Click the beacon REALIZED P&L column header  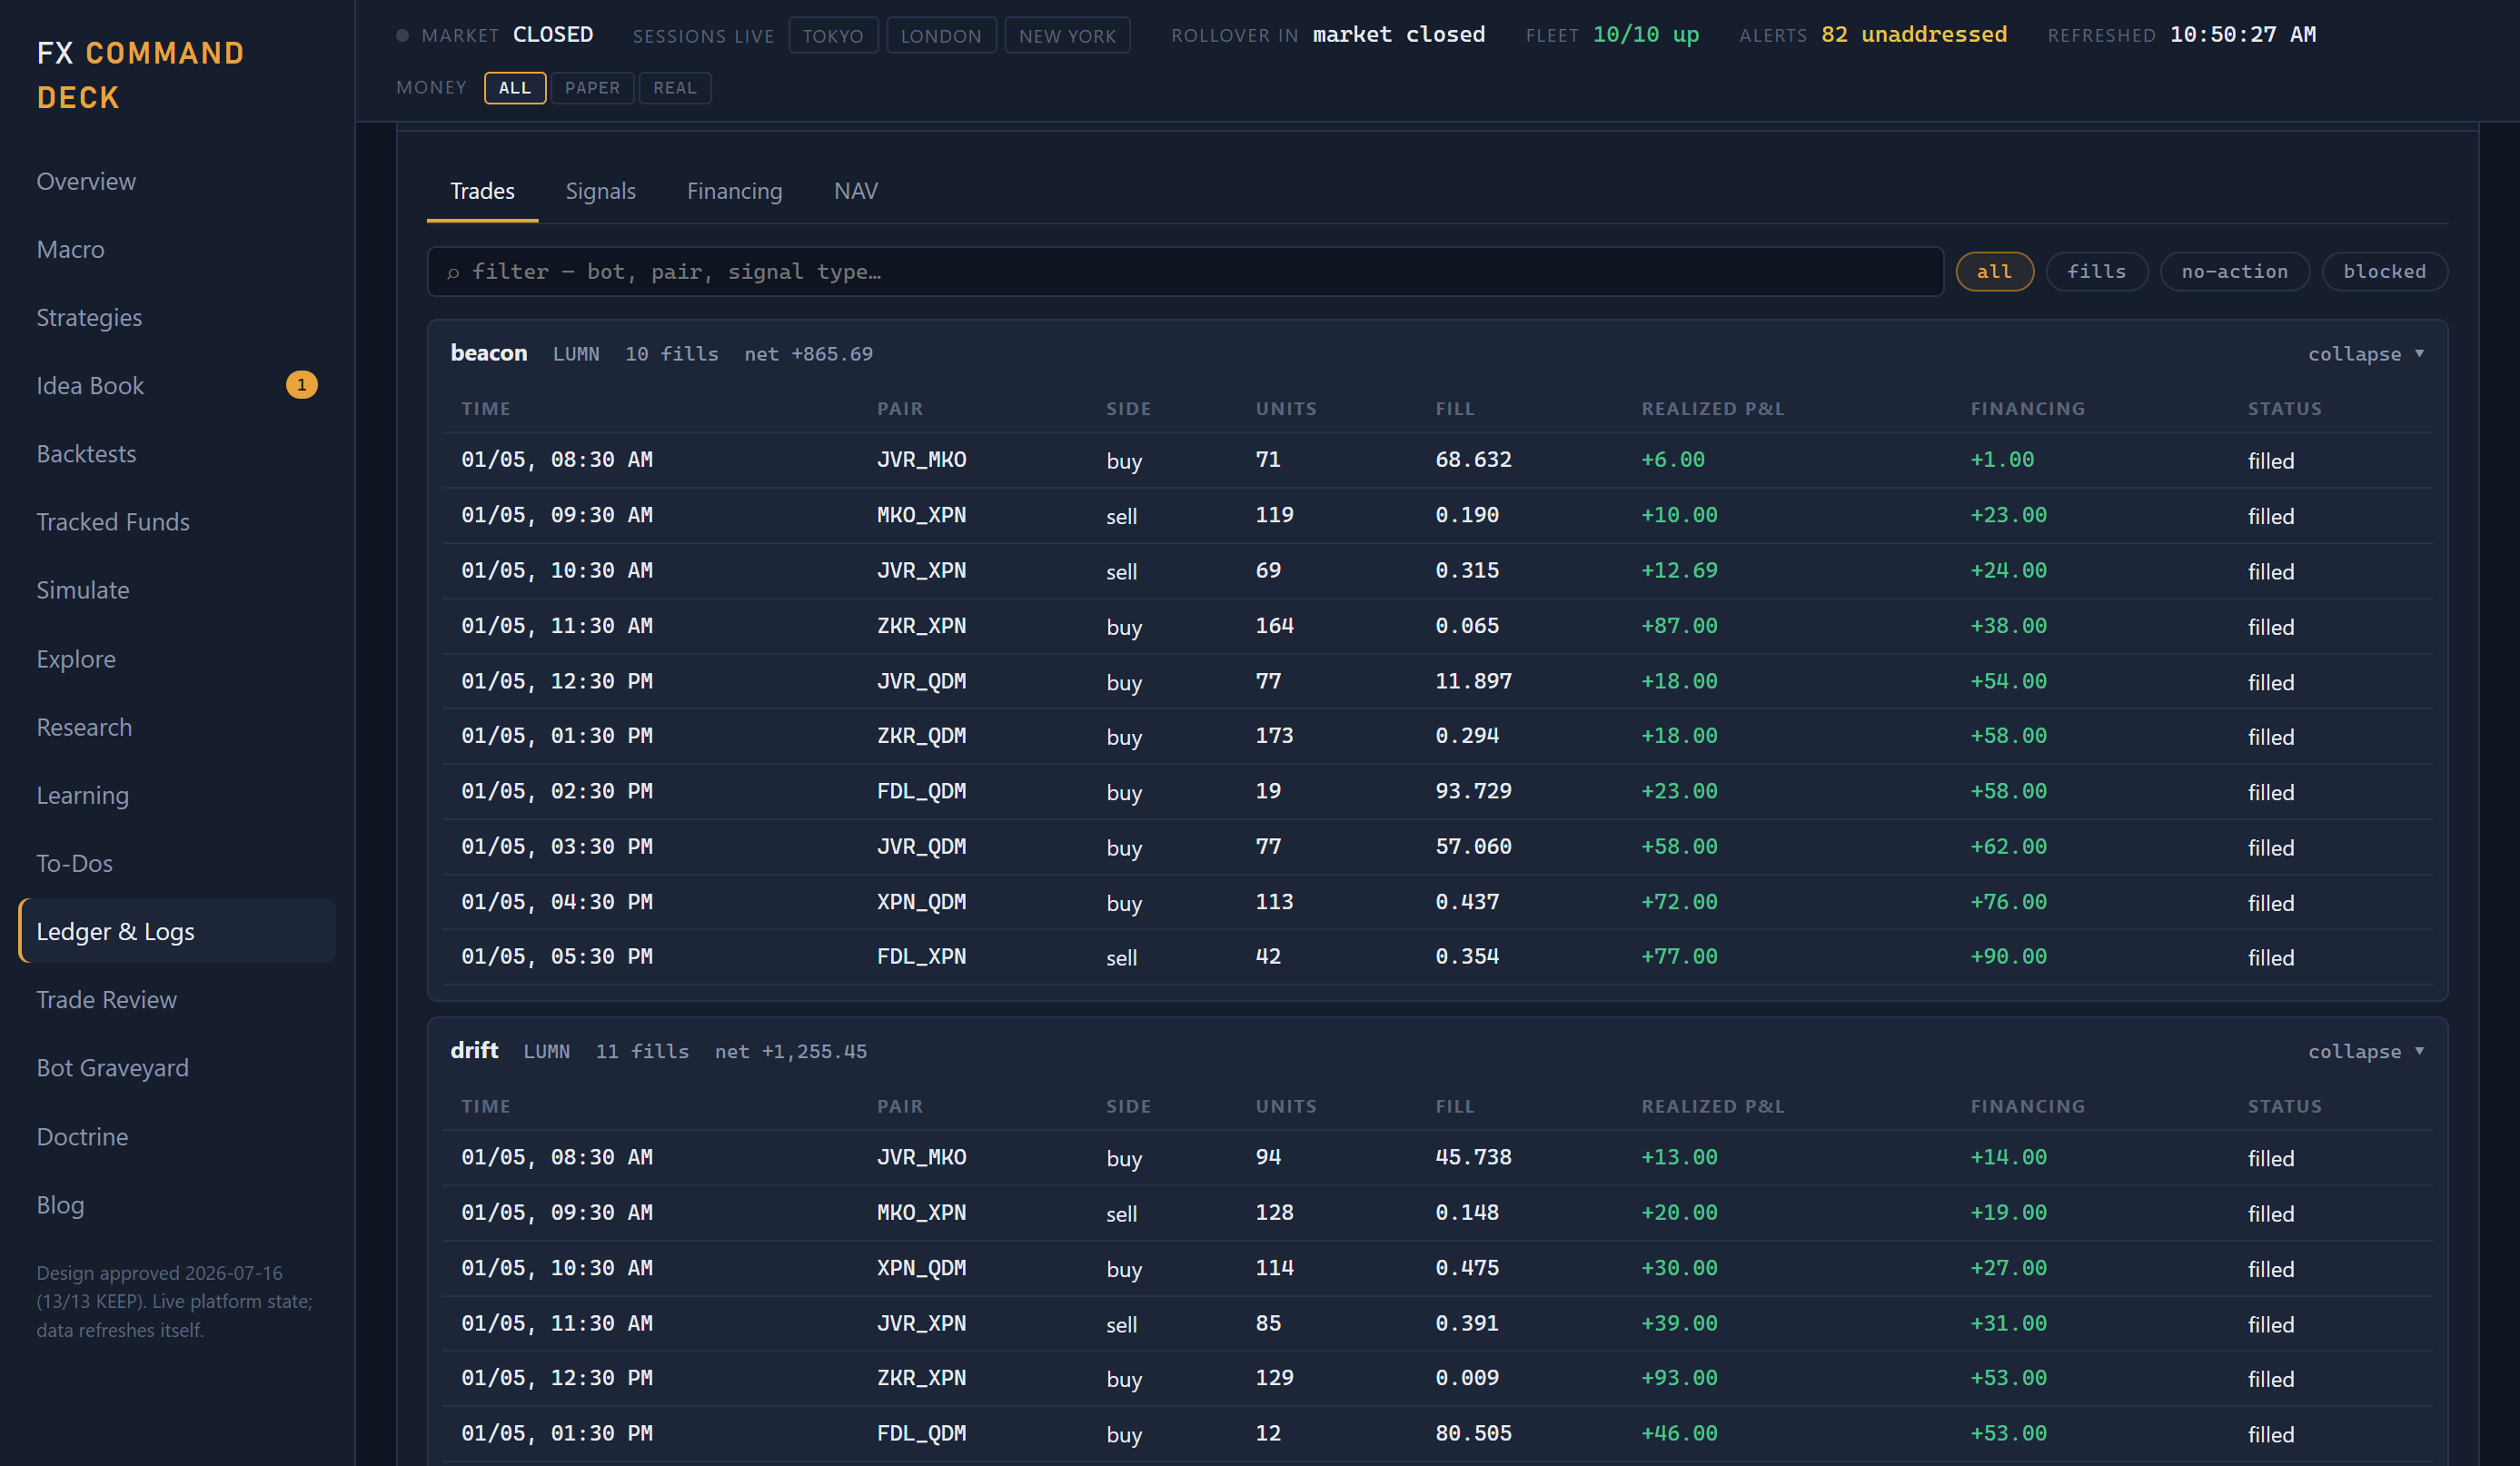(1712, 409)
